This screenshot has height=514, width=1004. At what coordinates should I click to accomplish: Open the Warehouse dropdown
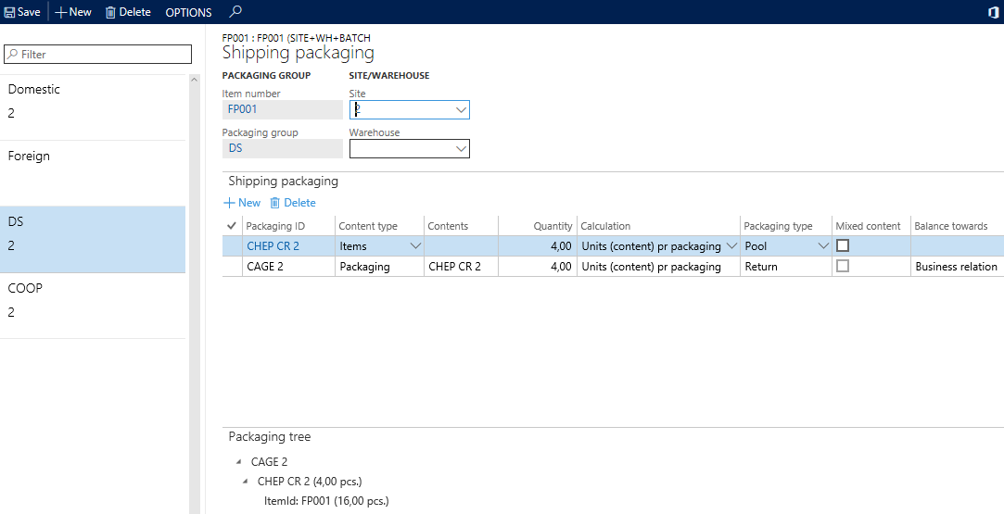(461, 148)
